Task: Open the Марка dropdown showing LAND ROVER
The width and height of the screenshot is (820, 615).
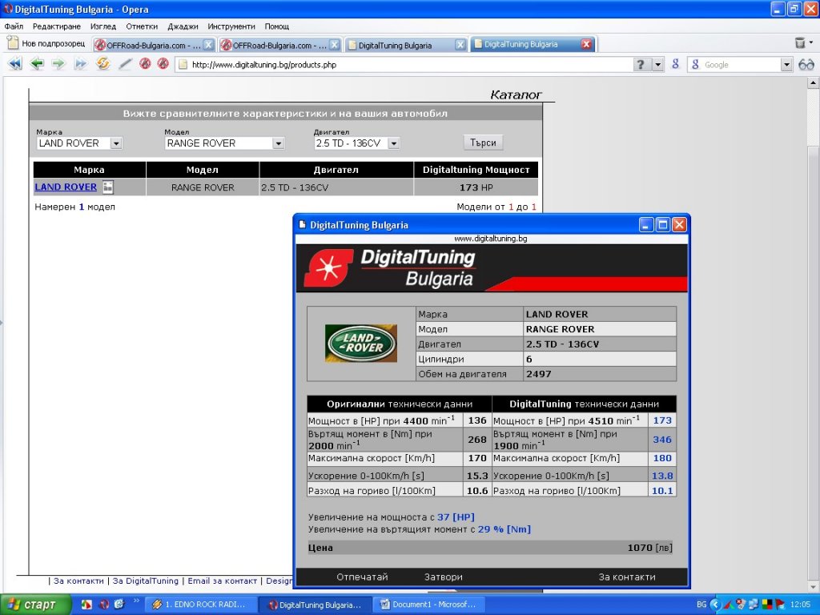Action: point(117,143)
